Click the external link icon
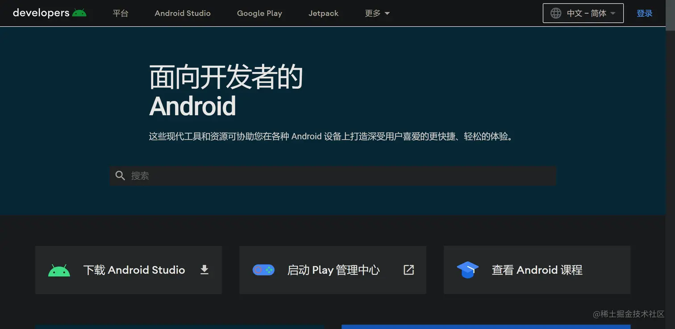 [409, 270]
